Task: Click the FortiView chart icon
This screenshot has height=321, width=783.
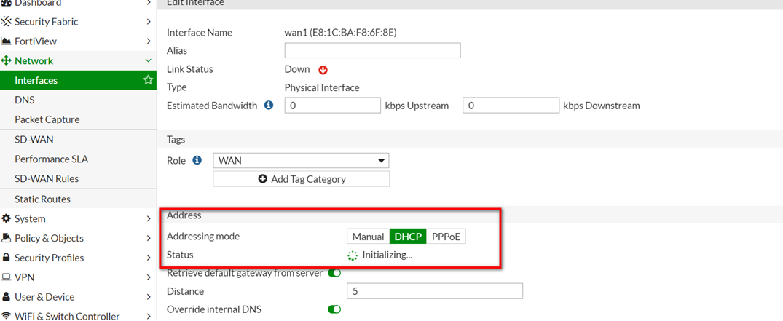Action: coord(7,41)
